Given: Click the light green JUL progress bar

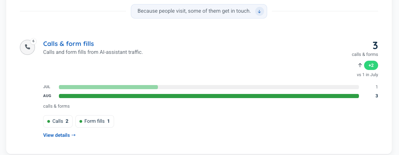Looking at the screenshot, I should [109, 87].
